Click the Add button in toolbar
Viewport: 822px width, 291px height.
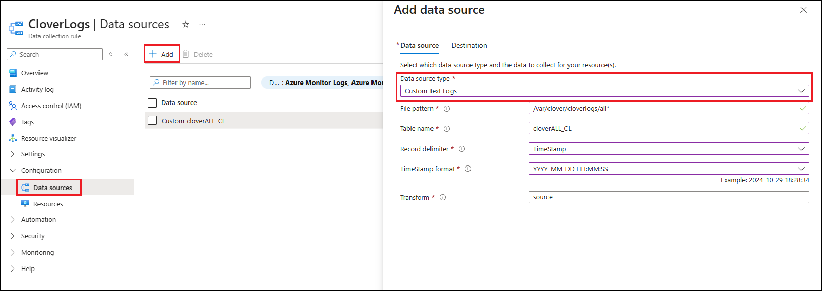[x=162, y=54]
